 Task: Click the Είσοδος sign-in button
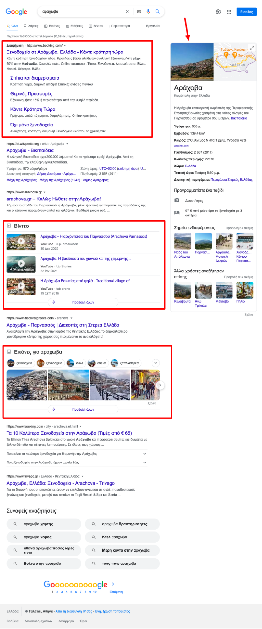tap(247, 12)
